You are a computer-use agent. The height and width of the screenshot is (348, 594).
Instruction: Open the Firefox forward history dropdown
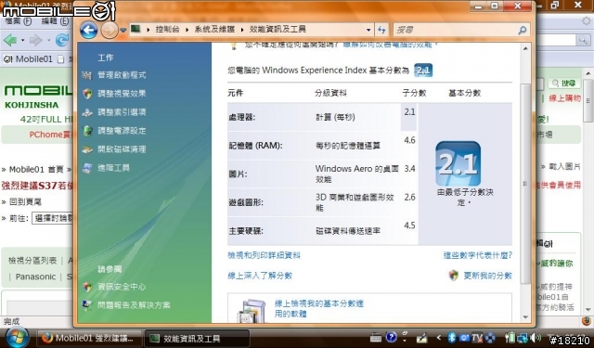click(x=48, y=40)
